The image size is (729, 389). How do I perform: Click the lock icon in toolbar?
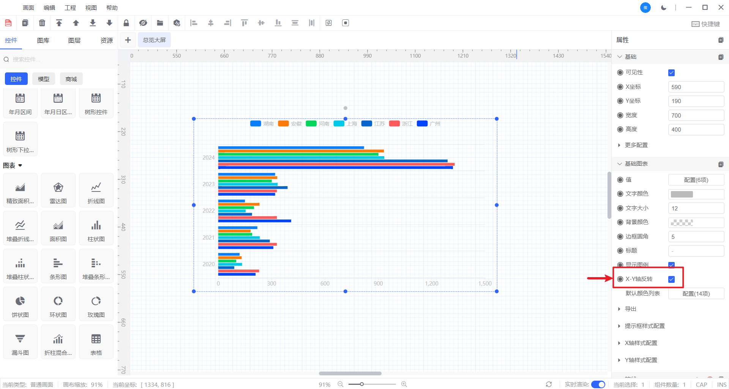[x=126, y=23]
